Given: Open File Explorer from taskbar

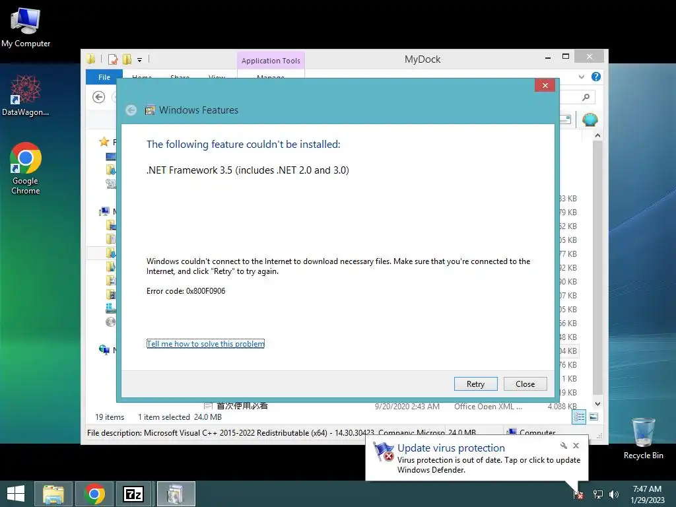Looking at the screenshot, I should (x=53, y=494).
